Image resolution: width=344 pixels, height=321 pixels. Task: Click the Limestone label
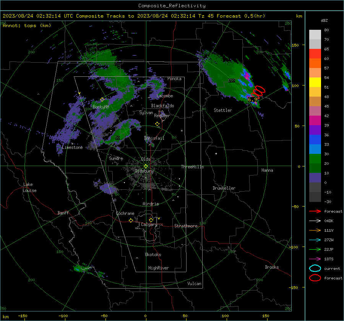pyautogui.click(x=72, y=147)
